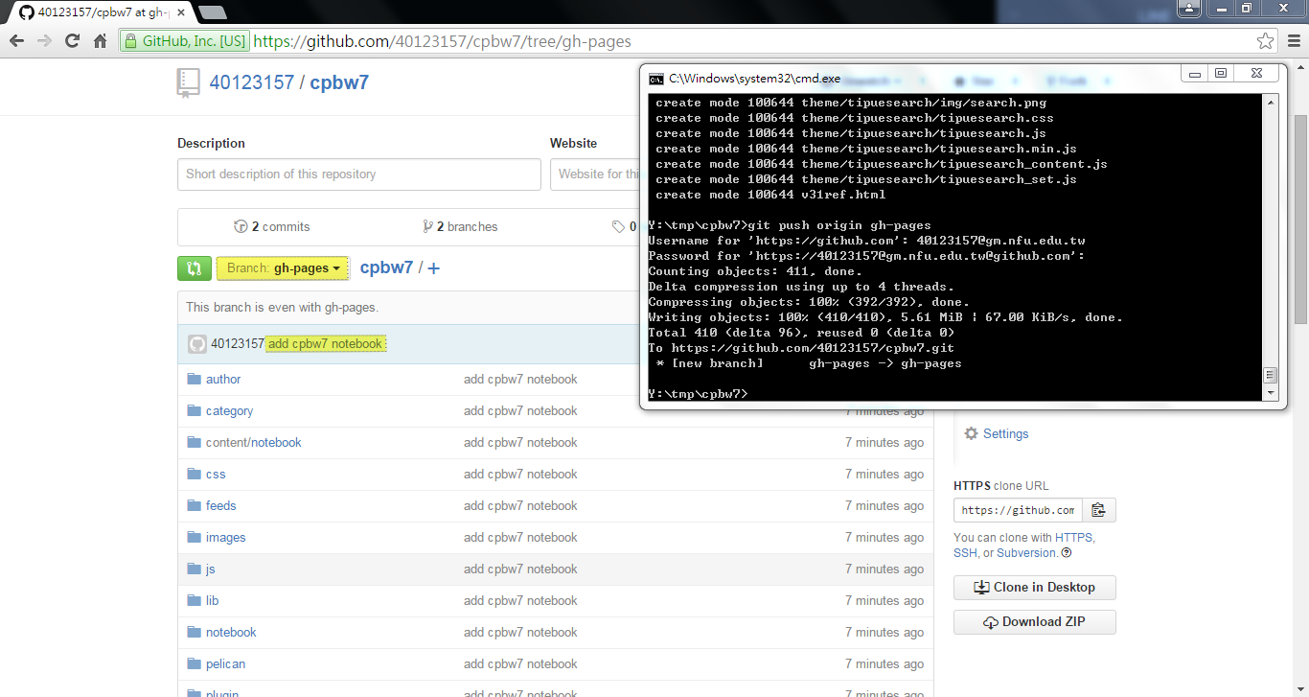The image size is (1309, 697).
Task: Open the images folder
Action: click(x=226, y=538)
